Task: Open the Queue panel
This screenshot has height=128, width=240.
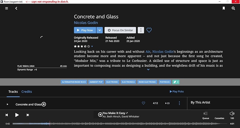Action: [206, 115]
